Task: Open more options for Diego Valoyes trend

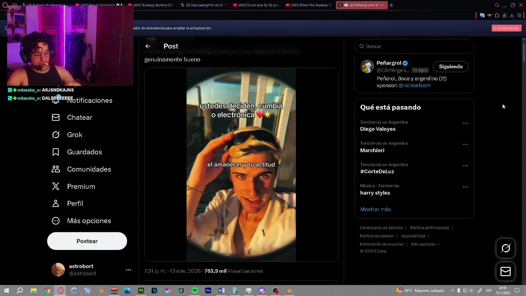Action: [465, 123]
